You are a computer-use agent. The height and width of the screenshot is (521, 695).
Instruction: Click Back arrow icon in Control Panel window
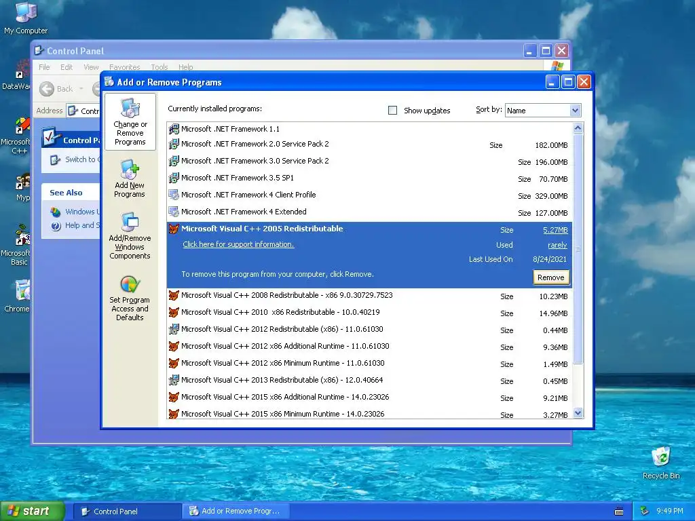[x=47, y=89]
